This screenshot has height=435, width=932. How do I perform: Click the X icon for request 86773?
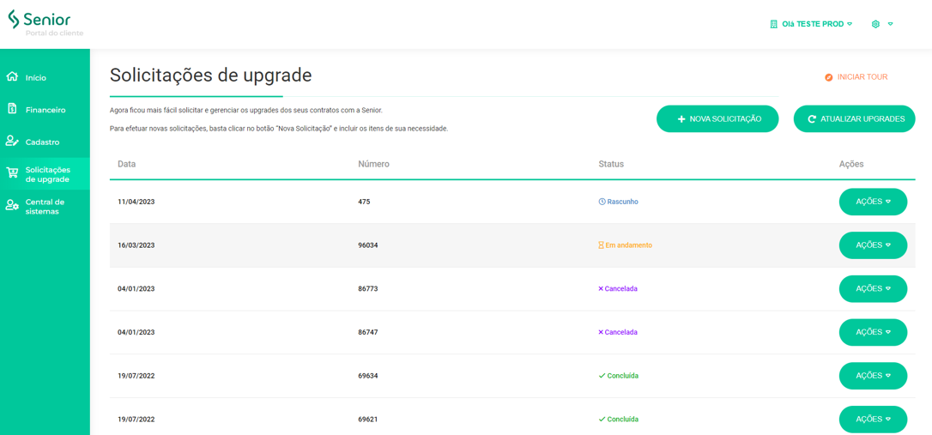click(x=601, y=289)
